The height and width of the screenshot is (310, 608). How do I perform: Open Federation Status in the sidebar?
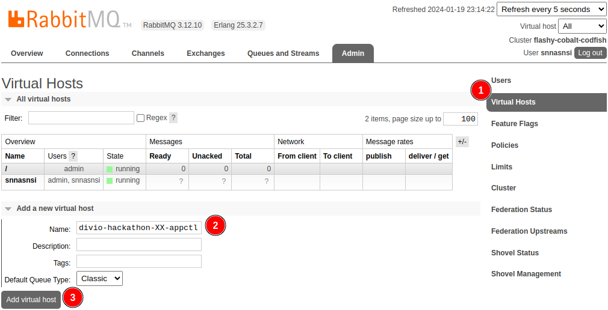(x=521, y=210)
